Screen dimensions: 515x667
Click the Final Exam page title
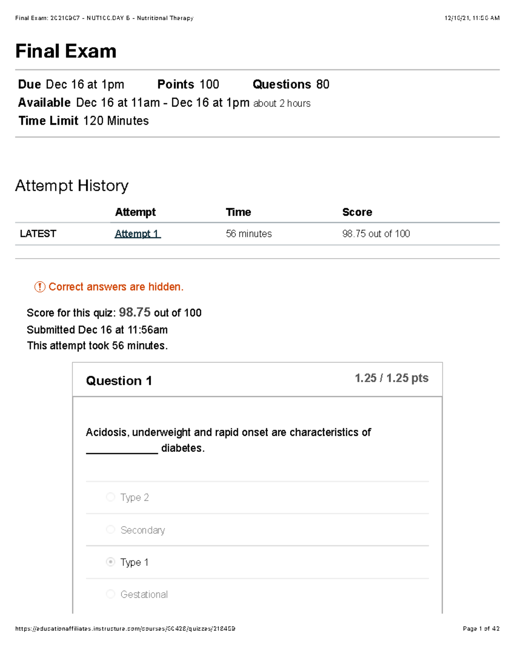66,51
